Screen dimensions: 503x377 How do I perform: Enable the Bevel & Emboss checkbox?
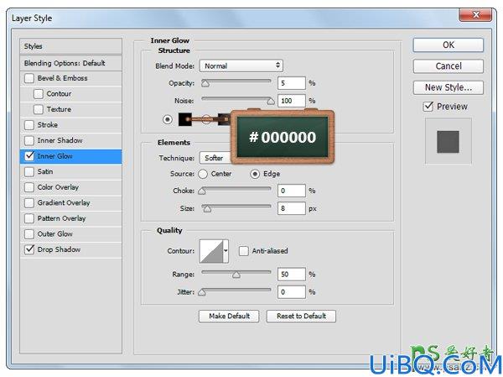(x=29, y=78)
